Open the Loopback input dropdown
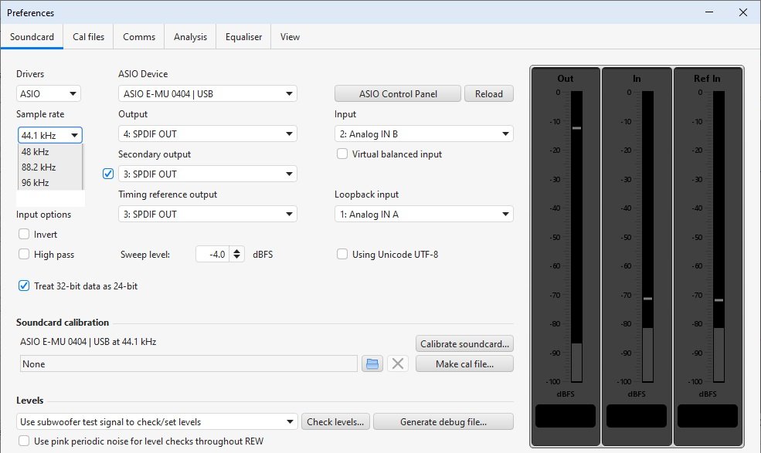This screenshot has height=453, width=761. (x=423, y=214)
